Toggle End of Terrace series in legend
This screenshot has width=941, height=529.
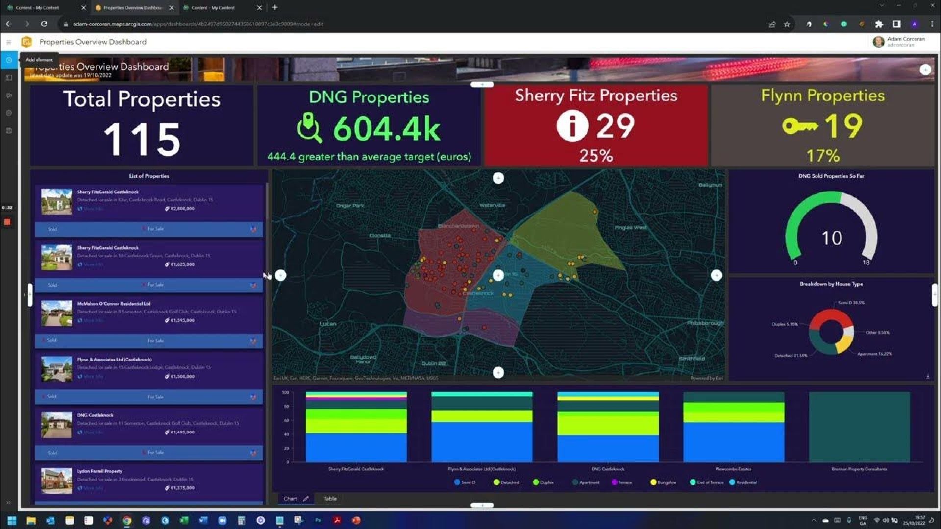pos(706,482)
